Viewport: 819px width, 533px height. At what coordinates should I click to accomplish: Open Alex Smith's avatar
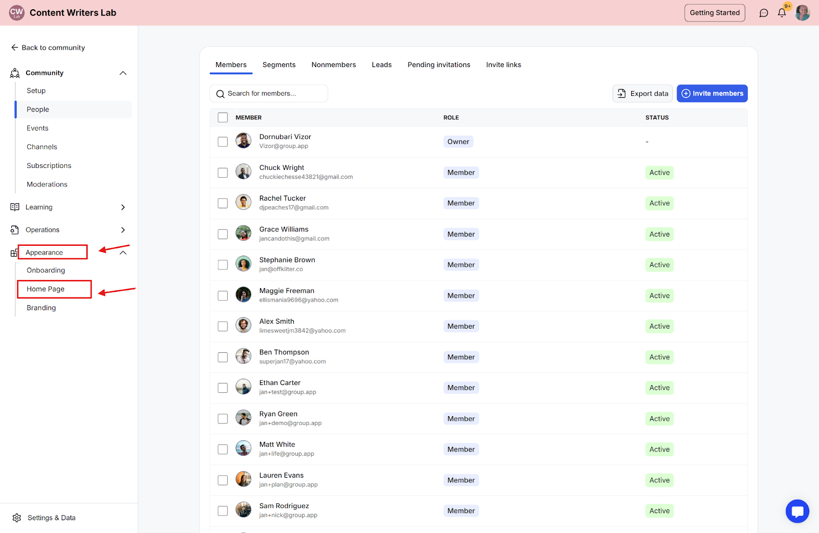(243, 325)
